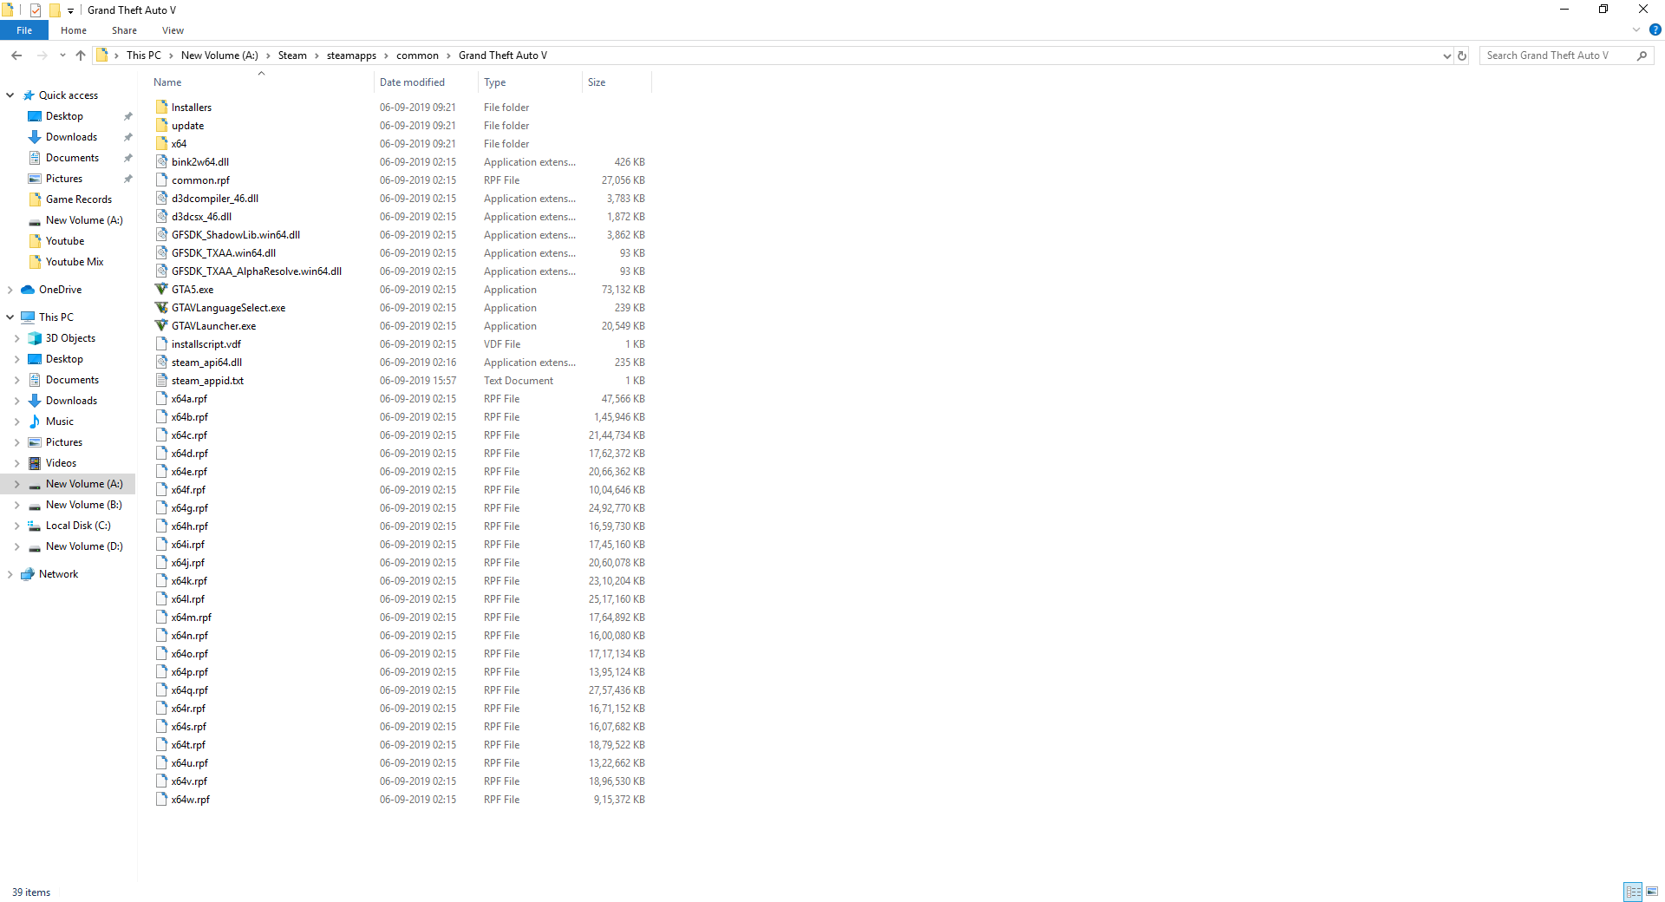Expand the Network tree node

(x=10, y=574)
